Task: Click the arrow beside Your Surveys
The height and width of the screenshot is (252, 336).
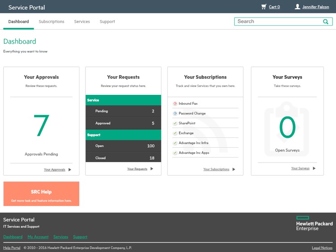Action: click(314, 168)
